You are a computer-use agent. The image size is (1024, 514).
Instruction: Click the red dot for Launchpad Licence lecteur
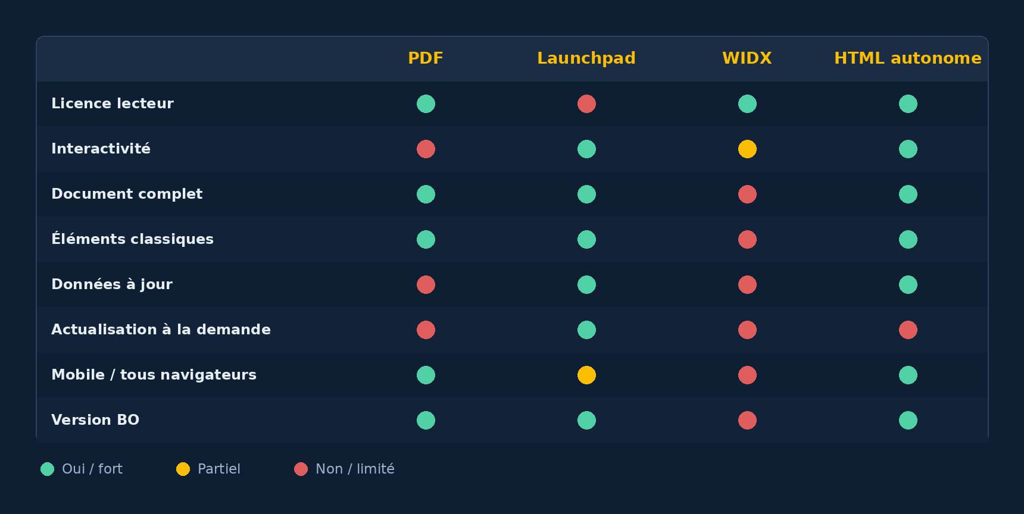pos(586,104)
